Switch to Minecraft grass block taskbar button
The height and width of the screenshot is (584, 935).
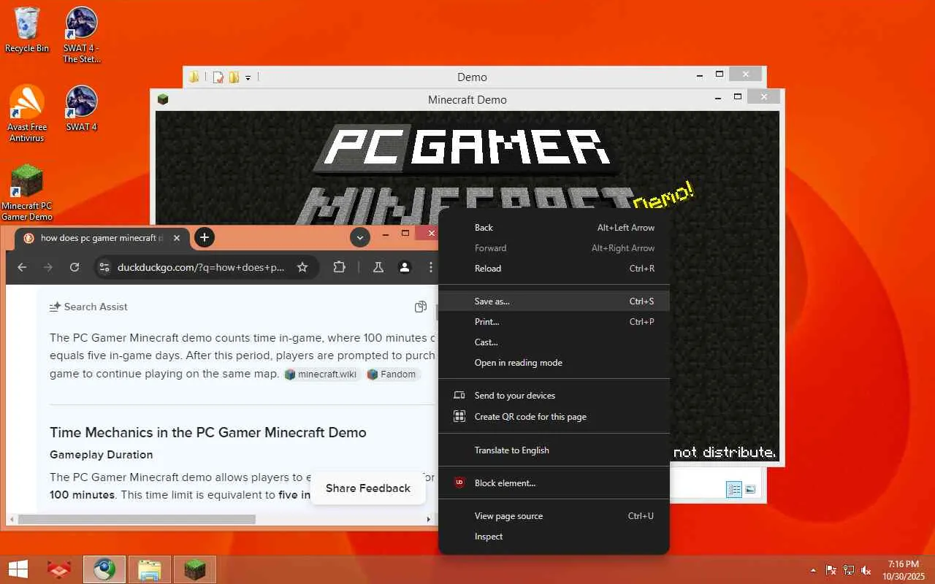click(195, 569)
